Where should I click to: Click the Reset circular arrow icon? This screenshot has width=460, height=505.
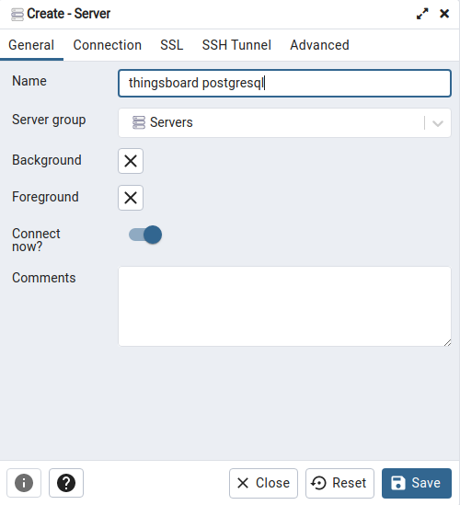(x=318, y=483)
